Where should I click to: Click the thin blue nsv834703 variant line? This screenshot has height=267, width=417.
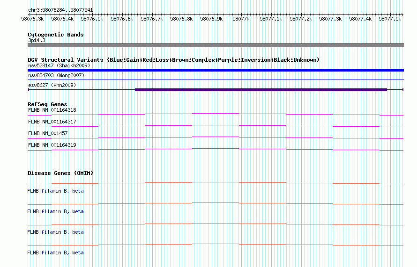pyautogui.click(x=216, y=79)
